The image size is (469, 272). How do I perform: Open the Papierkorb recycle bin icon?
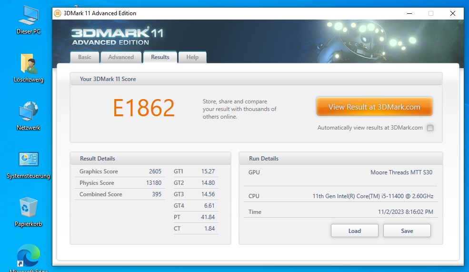pos(29,212)
